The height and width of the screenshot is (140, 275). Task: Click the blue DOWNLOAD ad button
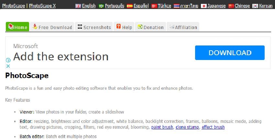pos(230,53)
